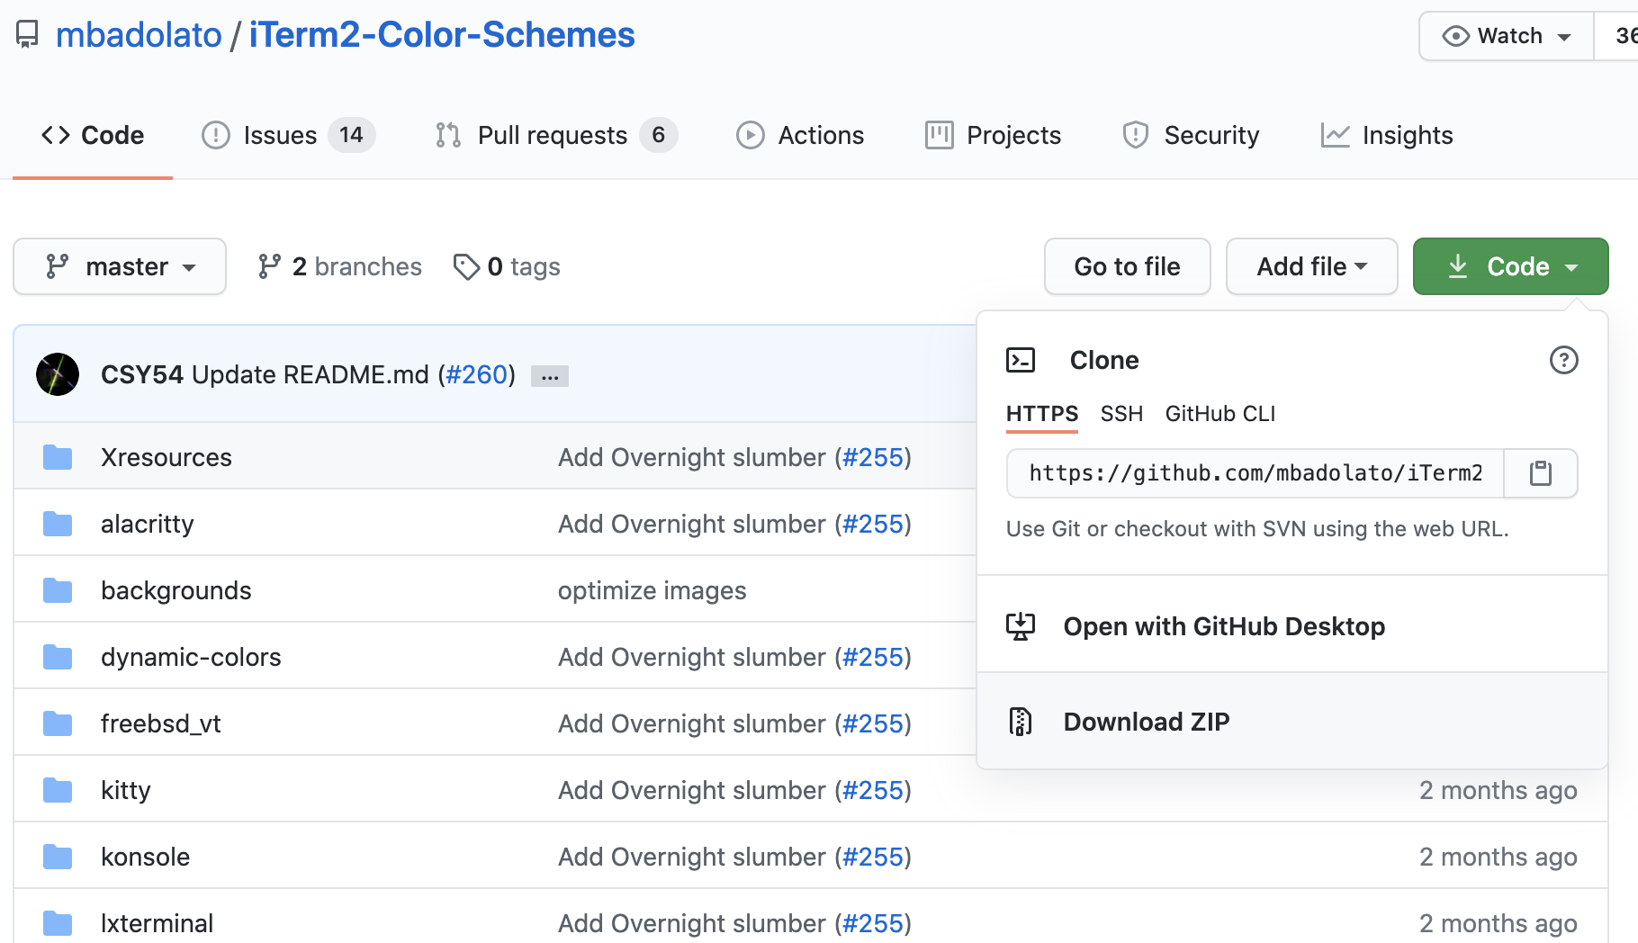Viewport: 1638px width, 943px height.
Task: Click the alacritty folder icon
Action: [x=58, y=524]
